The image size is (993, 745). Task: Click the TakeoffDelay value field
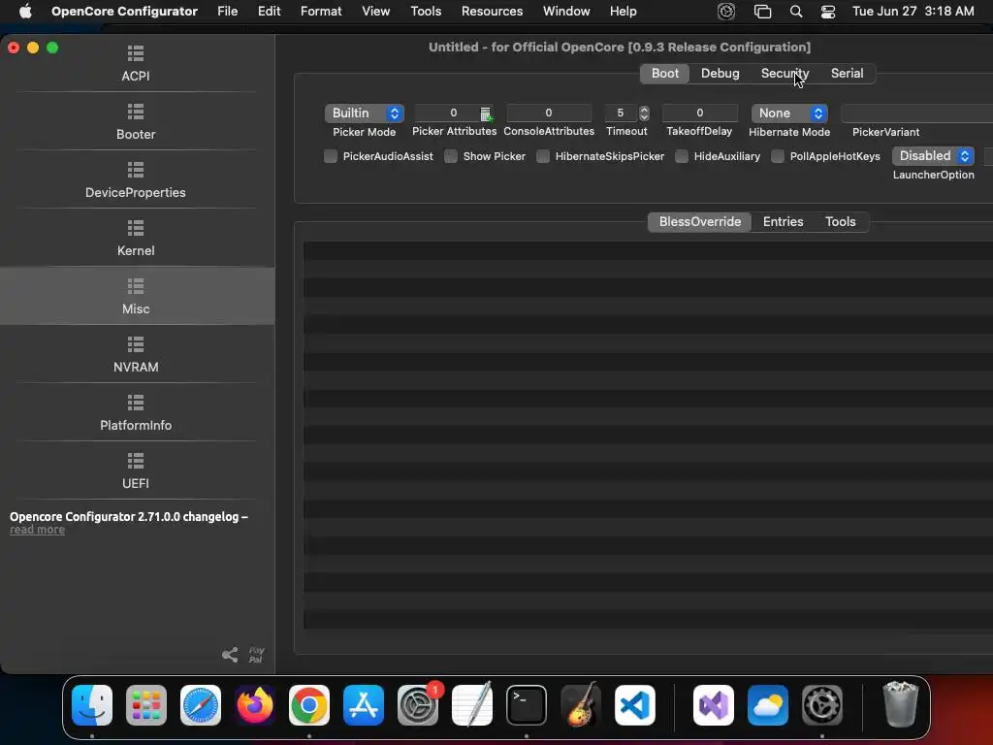click(x=700, y=113)
